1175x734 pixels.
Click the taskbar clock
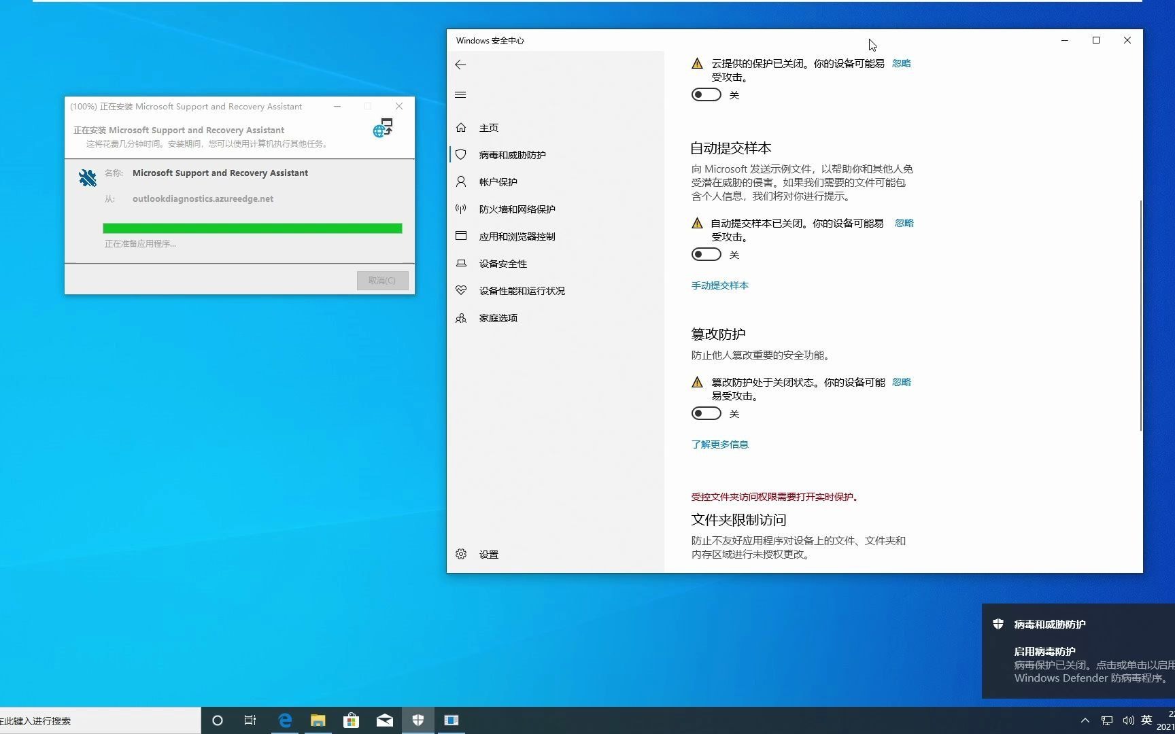tap(1165, 720)
